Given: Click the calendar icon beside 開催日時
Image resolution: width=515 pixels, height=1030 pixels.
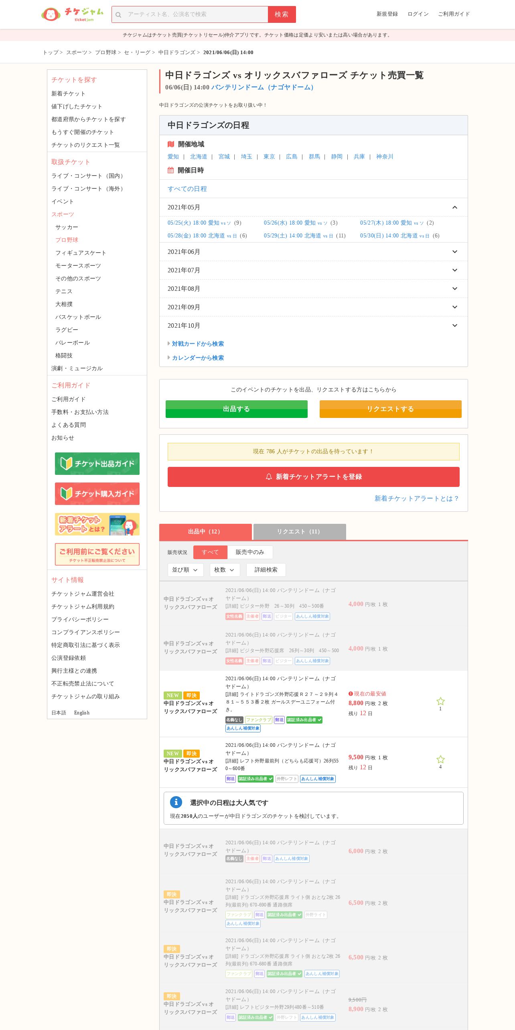Looking at the screenshot, I should pyautogui.click(x=171, y=170).
